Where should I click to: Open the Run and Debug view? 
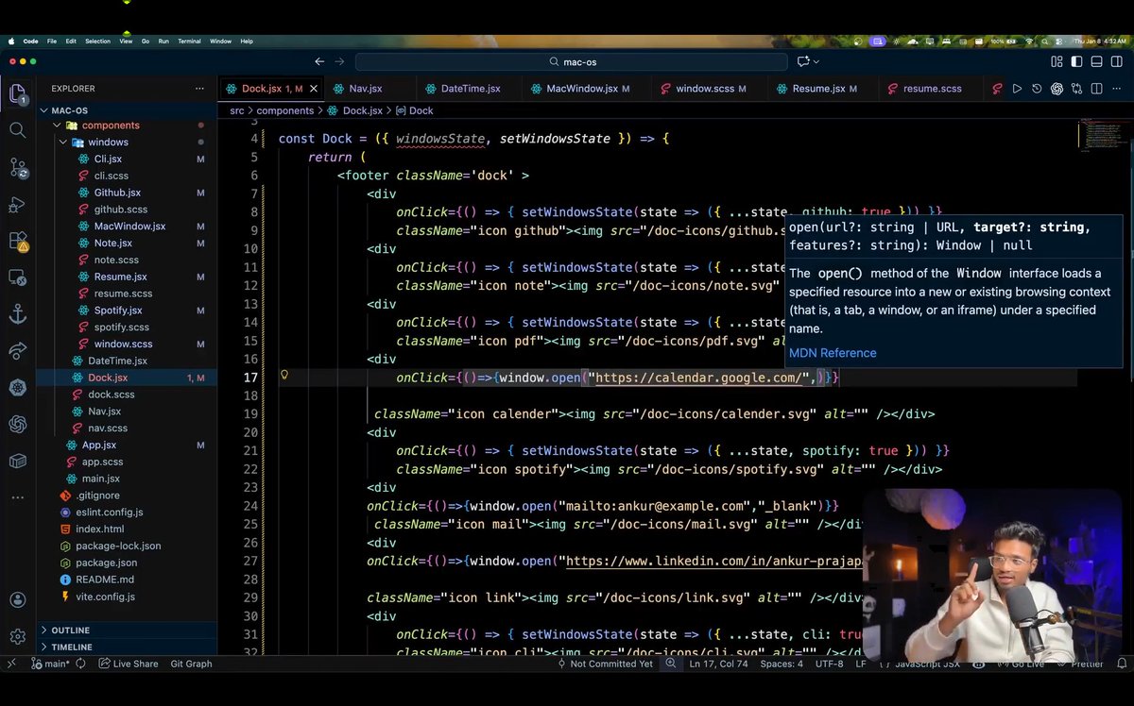pos(17,205)
